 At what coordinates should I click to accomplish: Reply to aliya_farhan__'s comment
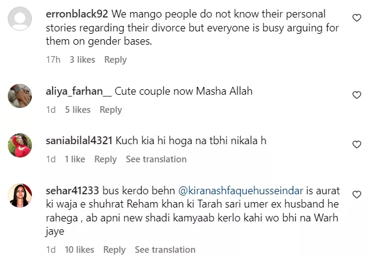click(x=111, y=110)
